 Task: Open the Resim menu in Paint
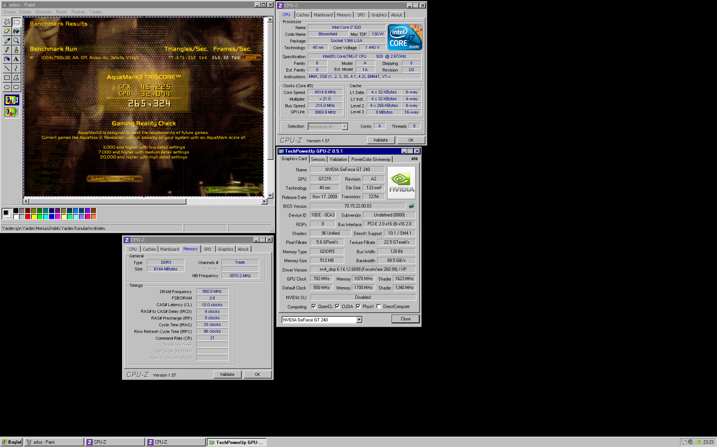click(x=61, y=12)
